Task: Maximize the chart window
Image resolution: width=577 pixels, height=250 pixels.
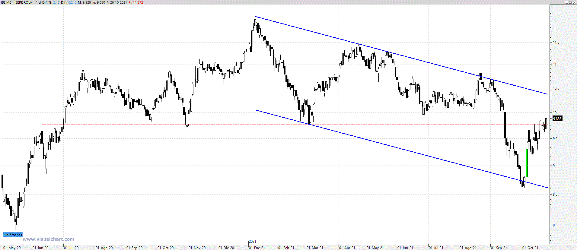Action: pos(570,2)
